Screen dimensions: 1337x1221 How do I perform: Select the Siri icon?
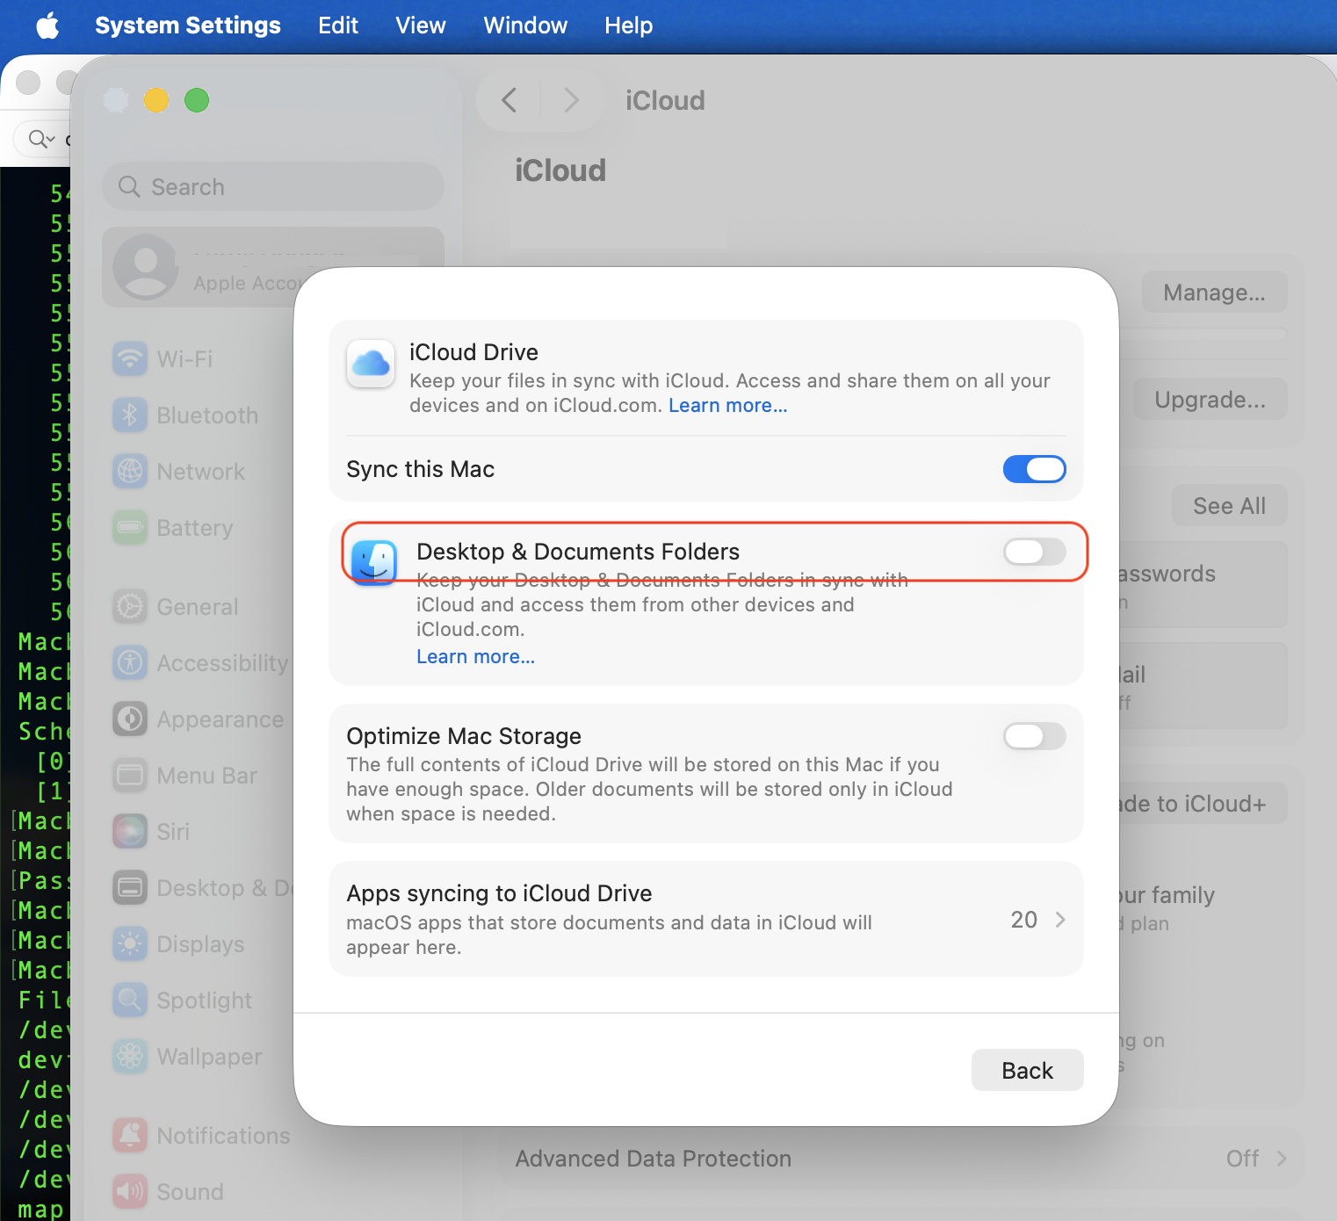(130, 831)
